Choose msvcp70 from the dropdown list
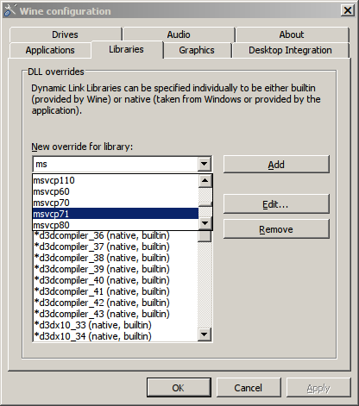Screen dimensions: 359x406 (116, 203)
